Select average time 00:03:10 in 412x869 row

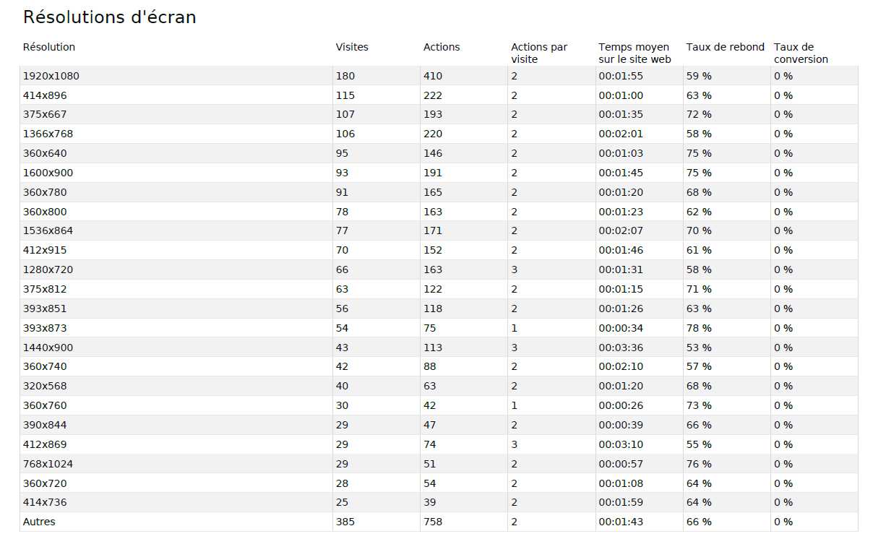click(x=620, y=444)
